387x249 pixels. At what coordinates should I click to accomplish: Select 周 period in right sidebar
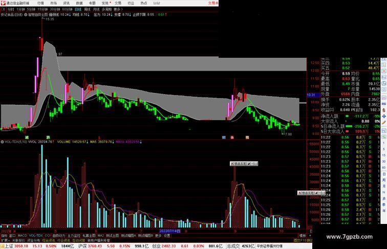384,180
